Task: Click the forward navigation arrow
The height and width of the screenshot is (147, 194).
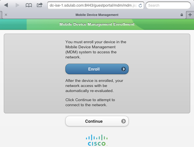Action: pos(17,5)
